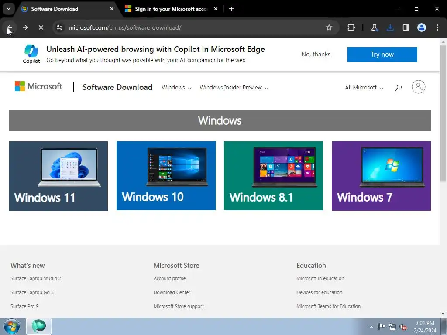
Task: Open the Windows 7 download tile
Action: tap(381, 176)
